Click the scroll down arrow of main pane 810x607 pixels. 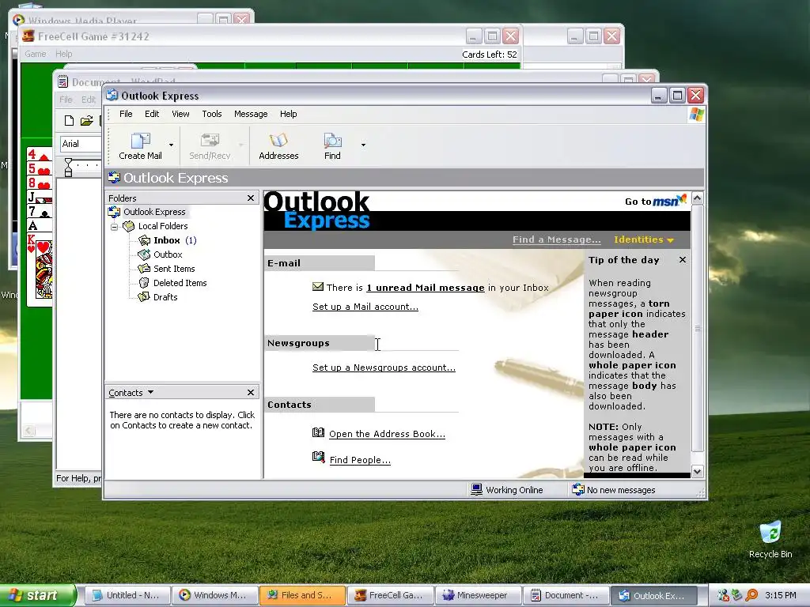pos(697,471)
